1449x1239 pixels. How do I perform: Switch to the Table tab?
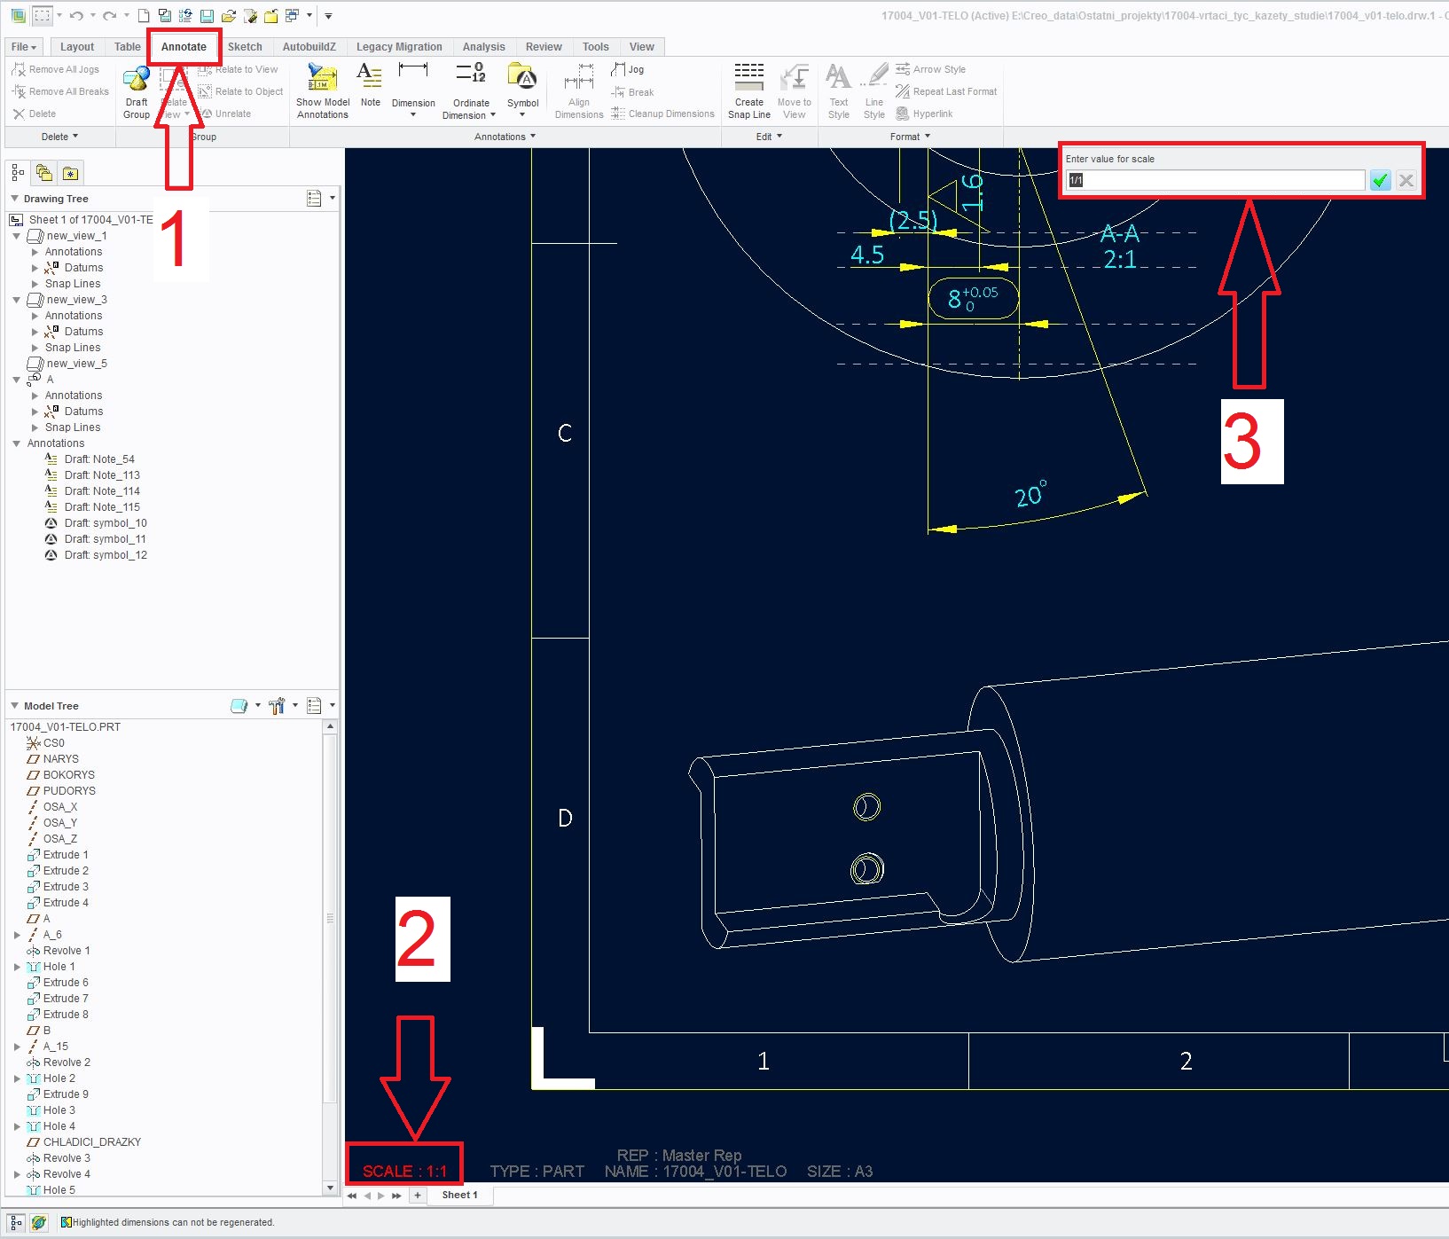coord(127,47)
